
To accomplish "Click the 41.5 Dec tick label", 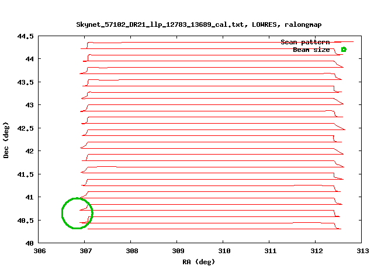I will (25, 174).
